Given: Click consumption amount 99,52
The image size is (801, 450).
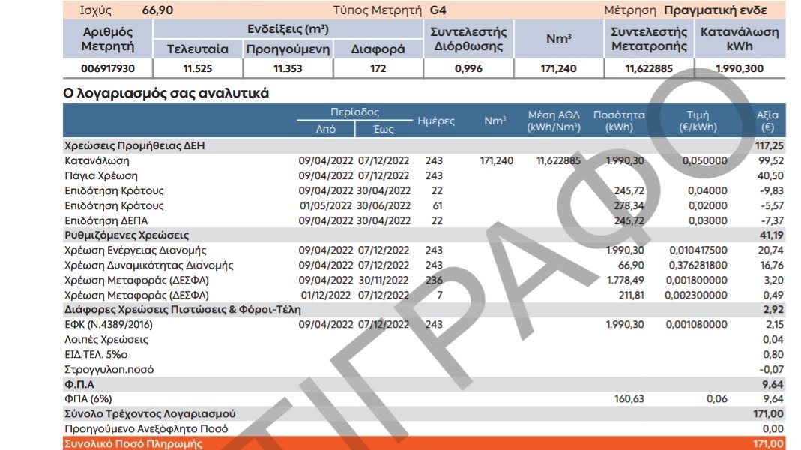Looking at the screenshot, I should pyautogui.click(x=771, y=160).
